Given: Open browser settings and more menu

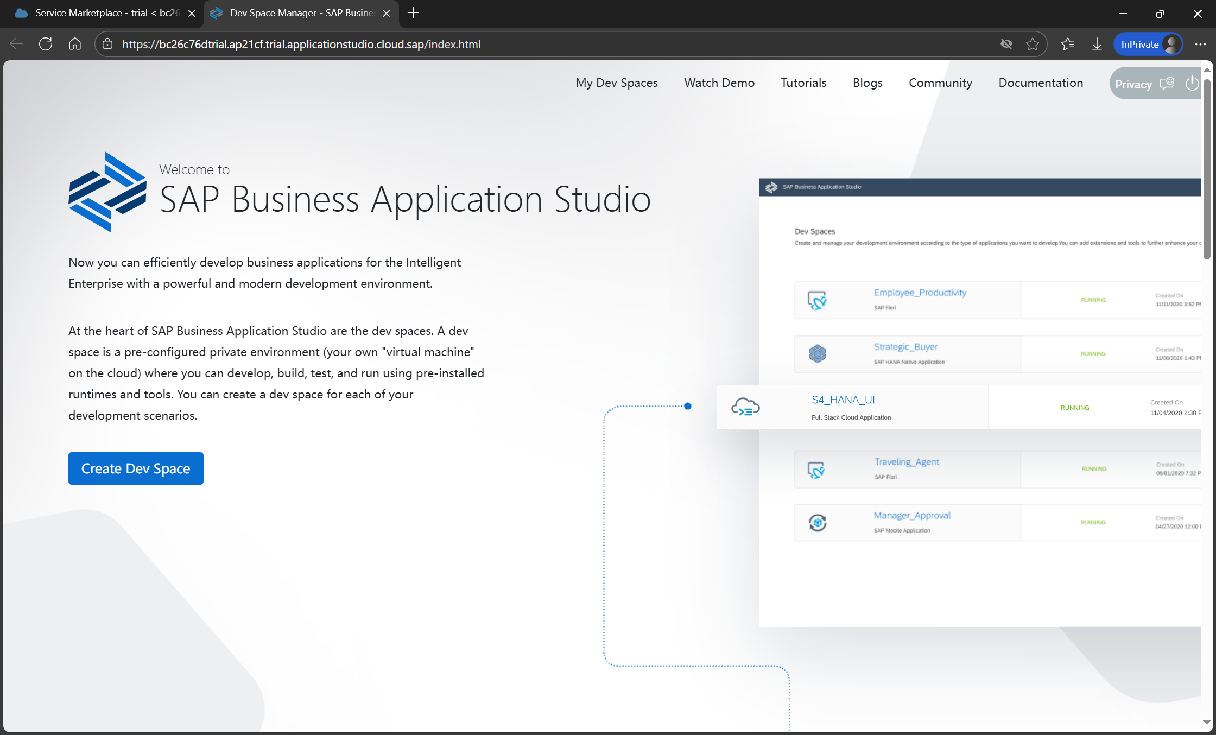Looking at the screenshot, I should 1200,44.
